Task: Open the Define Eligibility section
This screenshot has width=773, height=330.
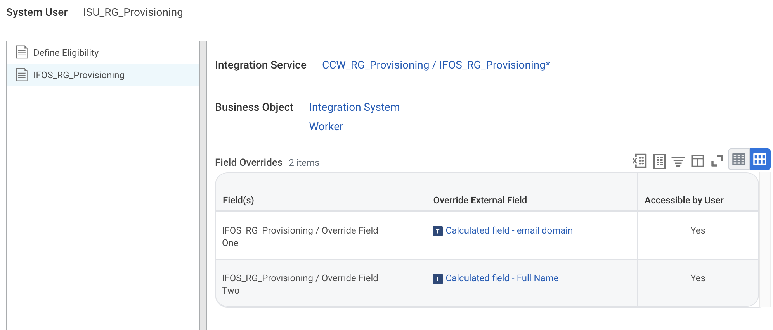Action: click(103, 53)
